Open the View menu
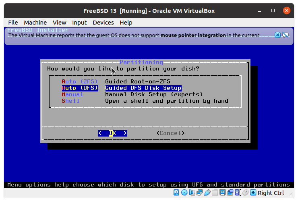Screen dimensions: 298x201 coord(59,23)
